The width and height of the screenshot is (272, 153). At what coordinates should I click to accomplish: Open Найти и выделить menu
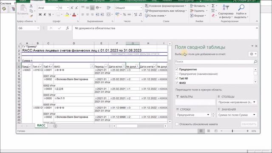click(x=241, y=12)
